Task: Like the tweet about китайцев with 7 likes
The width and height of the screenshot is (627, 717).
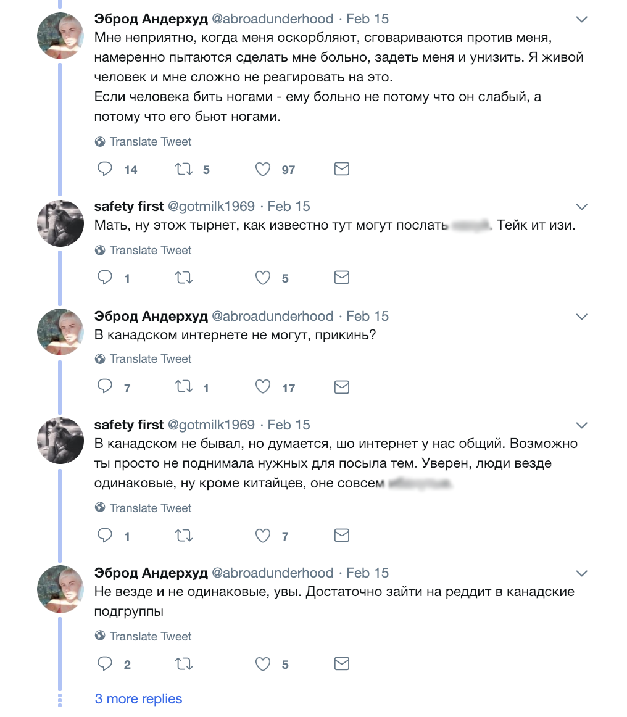Action: tap(263, 536)
